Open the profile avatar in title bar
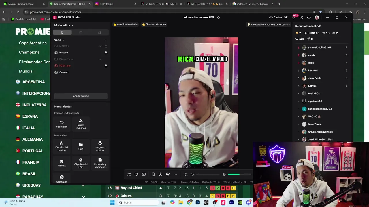Screen dimensions: 369x207 coord(317,18)
